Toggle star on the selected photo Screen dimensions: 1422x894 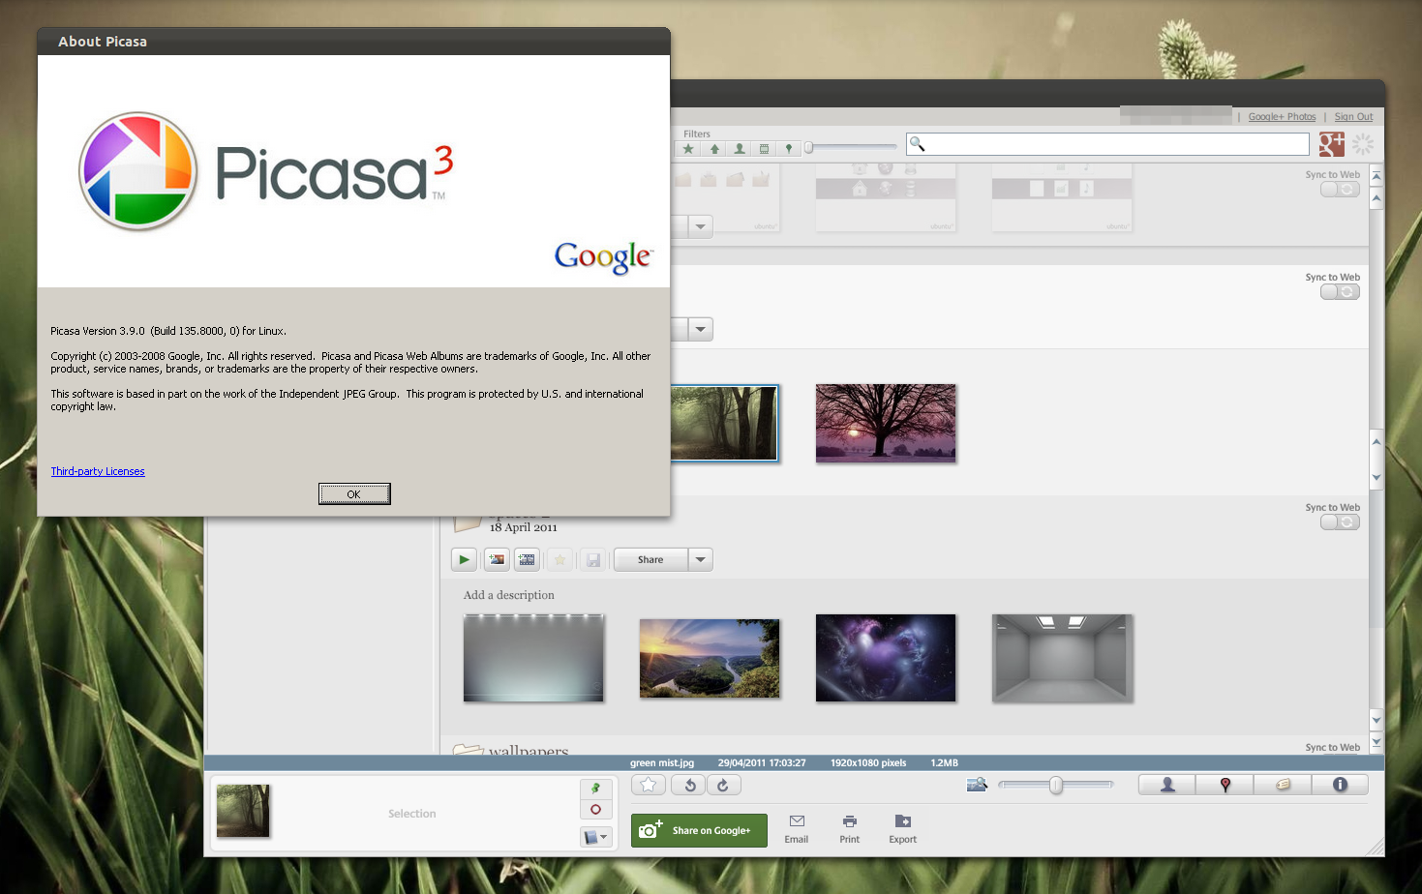click(649, 785)
